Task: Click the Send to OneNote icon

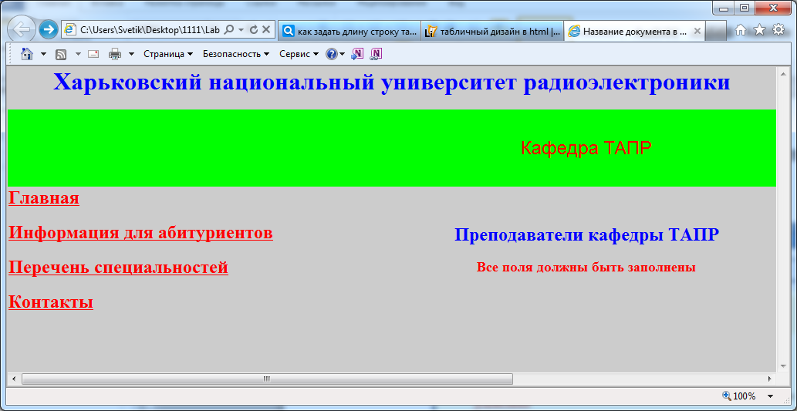Action: coord(356,54)
